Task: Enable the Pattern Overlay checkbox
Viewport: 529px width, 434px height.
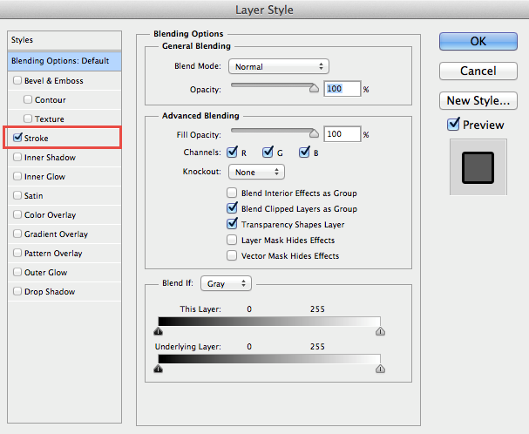Action: pos(17,253)
